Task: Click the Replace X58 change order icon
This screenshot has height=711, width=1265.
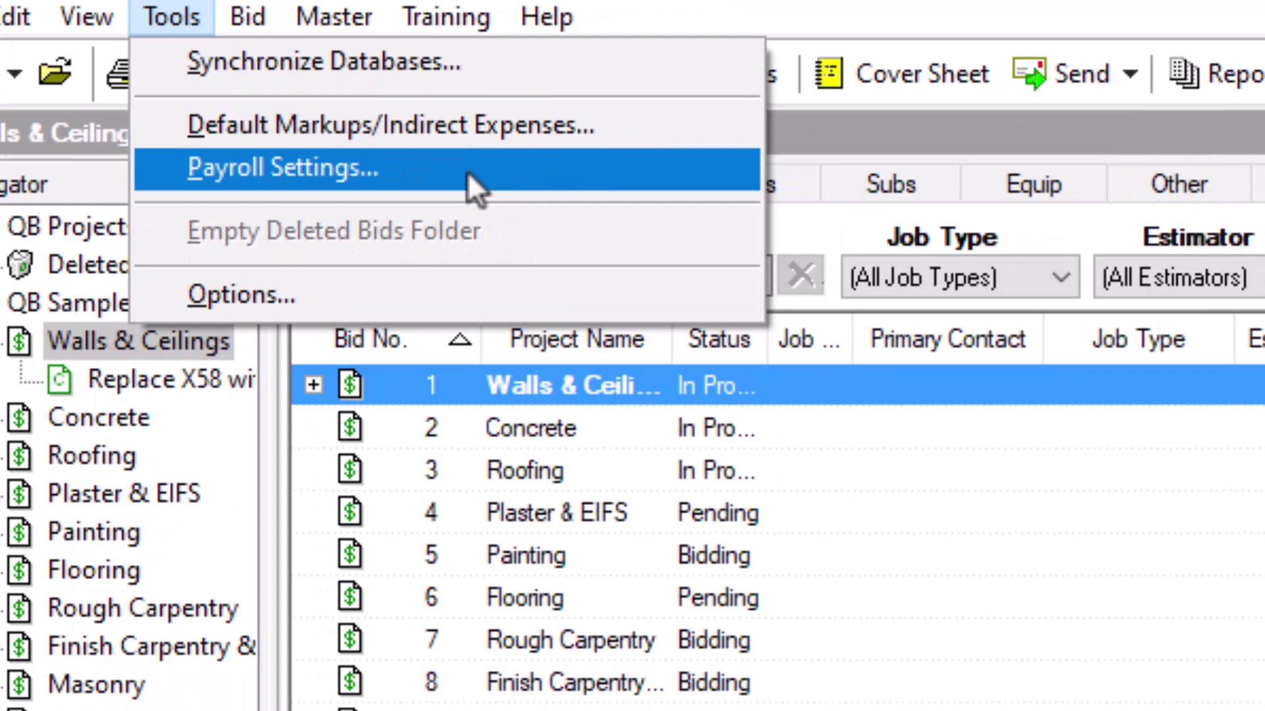Action: (x=60, y=379)
